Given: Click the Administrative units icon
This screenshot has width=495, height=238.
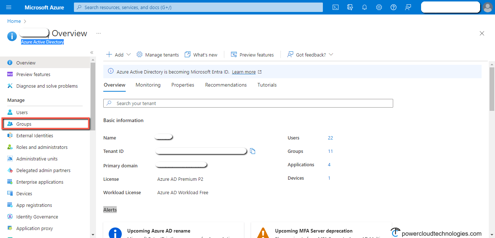Looking at the screenshot, I should point(10,159).
